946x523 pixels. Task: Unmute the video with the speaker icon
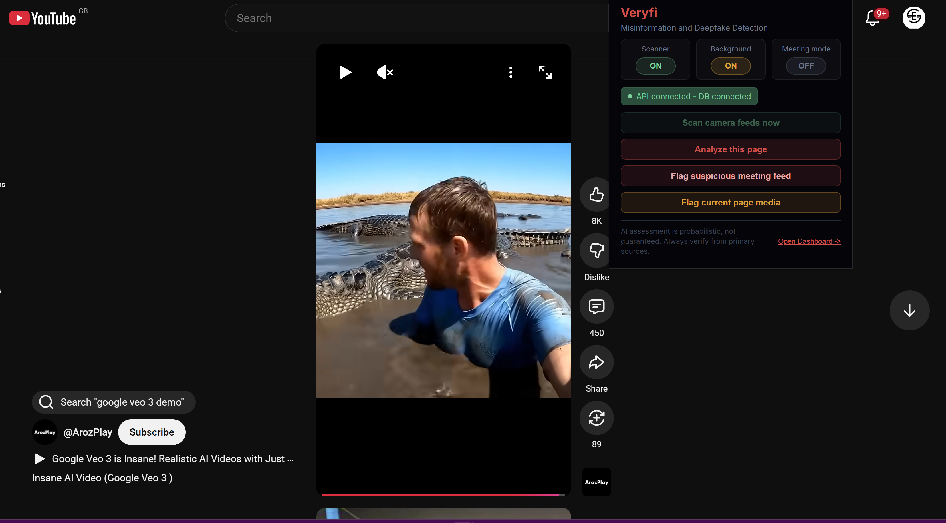pos(384,72)
